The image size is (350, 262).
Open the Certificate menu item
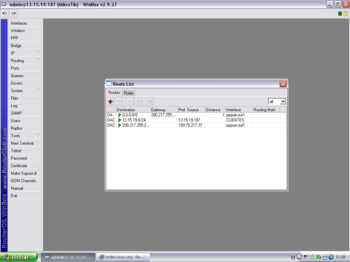click(x=25, y=166)
